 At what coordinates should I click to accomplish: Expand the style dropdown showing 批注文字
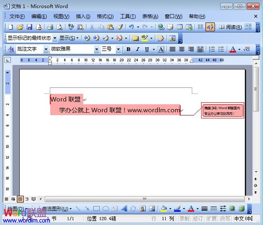pyautogui.click(x=46, y=49)
